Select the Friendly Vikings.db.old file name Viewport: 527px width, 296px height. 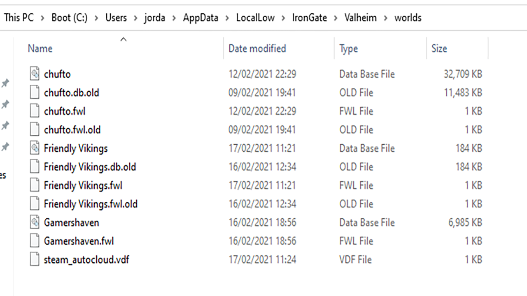point(90,167)
